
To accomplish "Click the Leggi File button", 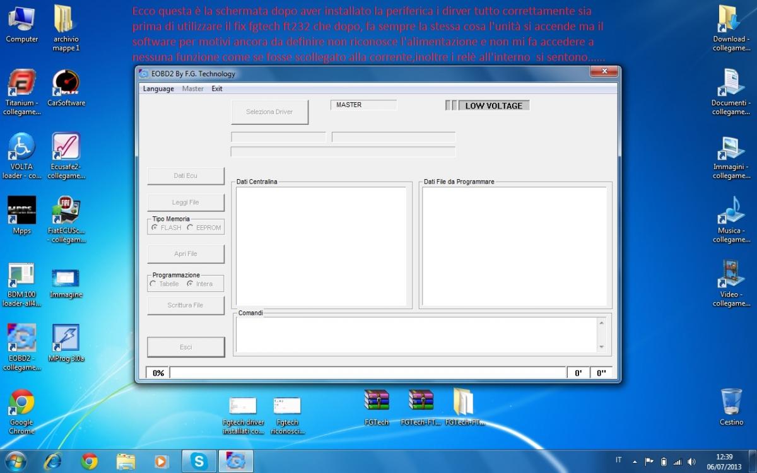I will tap(185, 202).
